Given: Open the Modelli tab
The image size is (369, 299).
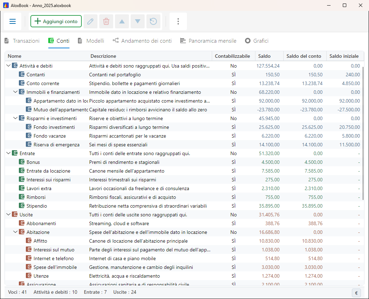Looking at the screenshot, I should [91, 41].
